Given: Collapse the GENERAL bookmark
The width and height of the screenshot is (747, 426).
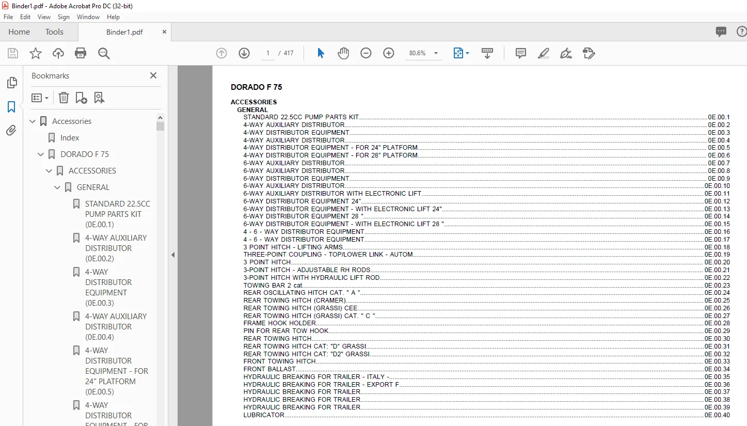Looking at the screenshot, I should click(x=58, y=187).
